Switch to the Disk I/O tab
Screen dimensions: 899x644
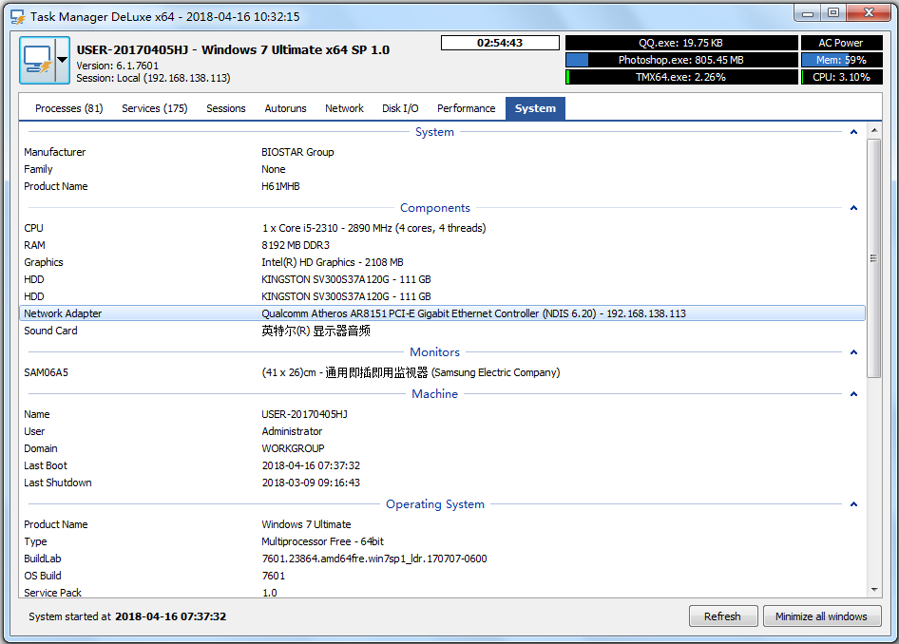(400, 108)
